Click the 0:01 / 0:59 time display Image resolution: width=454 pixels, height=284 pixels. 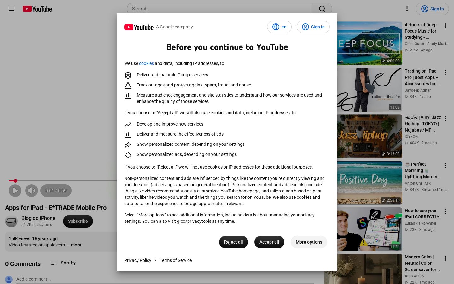pos(56,191)
